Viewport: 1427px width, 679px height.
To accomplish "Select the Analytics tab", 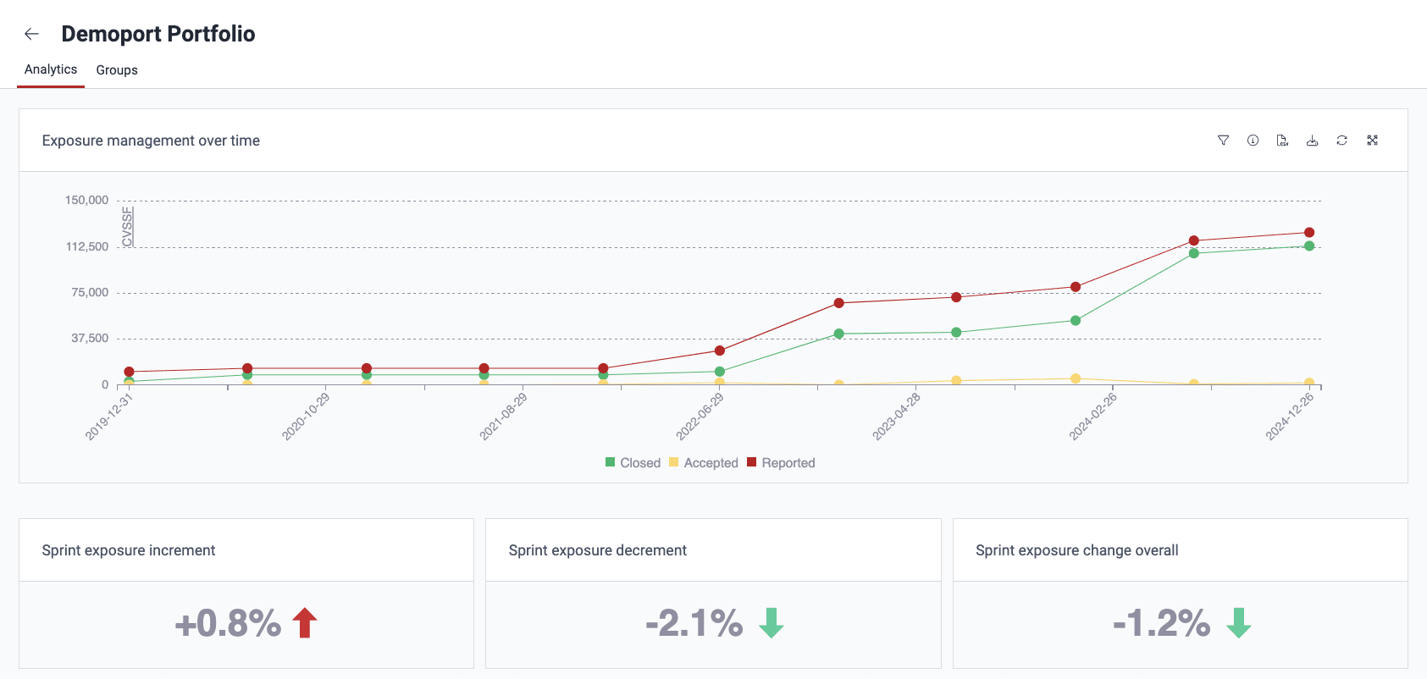I will pyautogui.click(x=50, y=69).
